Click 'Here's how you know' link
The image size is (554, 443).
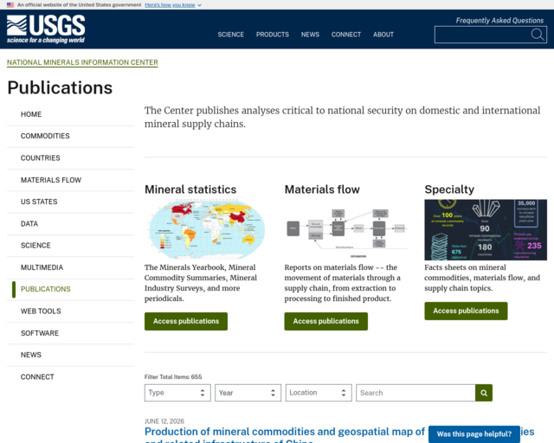(x=170, y=5)
